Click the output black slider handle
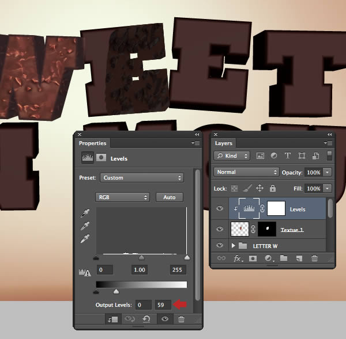 (96, 292)
